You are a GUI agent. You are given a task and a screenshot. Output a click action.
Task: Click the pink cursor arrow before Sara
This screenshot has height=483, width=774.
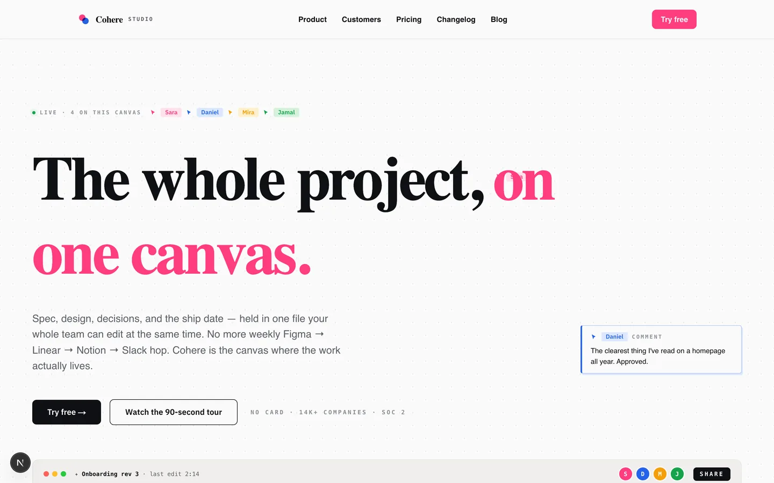153,112
